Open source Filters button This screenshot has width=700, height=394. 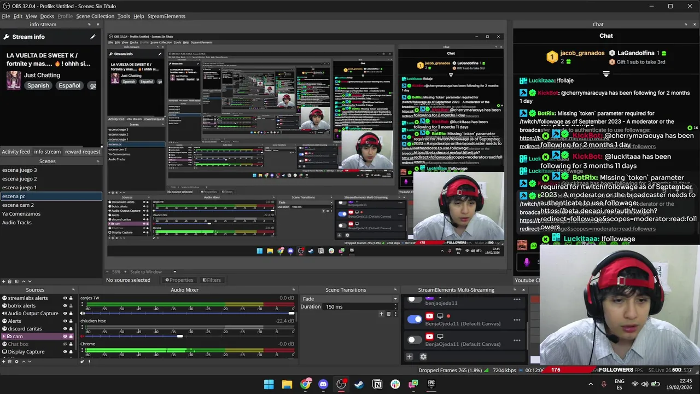pyautogui.click(x=212, y=280)
